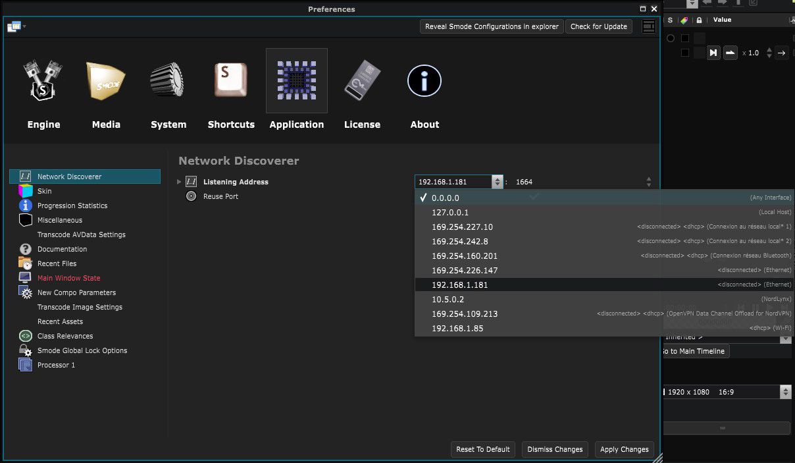Click the Main Window State monitor icon
Viewport: 795px width, 463px height.
pos(26,278)
